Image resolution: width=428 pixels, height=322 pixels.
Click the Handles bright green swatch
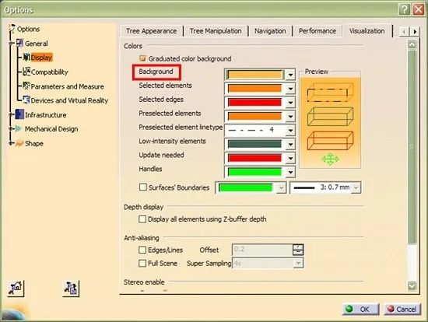254,172
